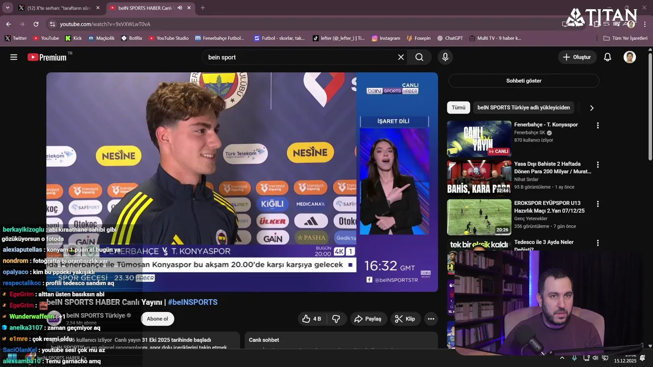Open the 'Futbol - skorlar' bookmark

pyautogui.click(x=280, y=38)
